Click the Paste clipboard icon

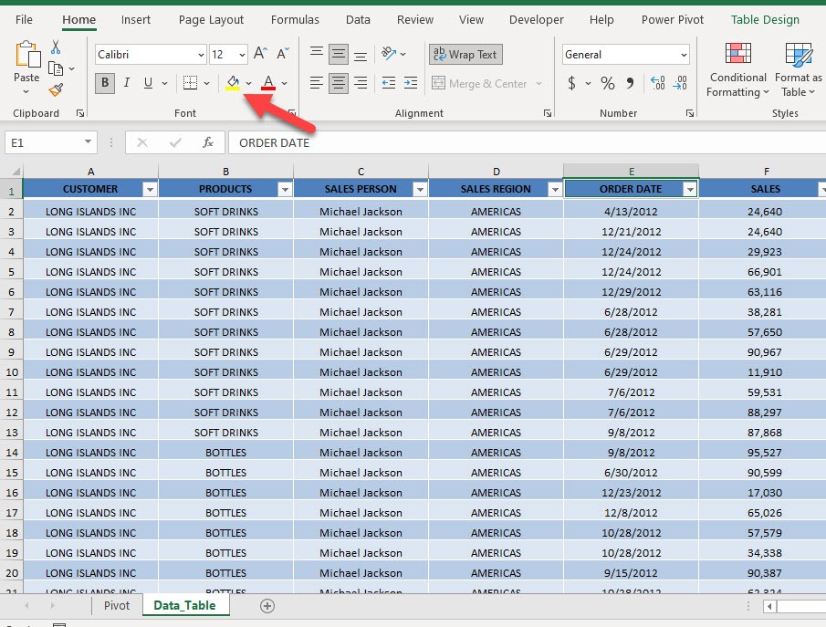(x=26, y=55)
